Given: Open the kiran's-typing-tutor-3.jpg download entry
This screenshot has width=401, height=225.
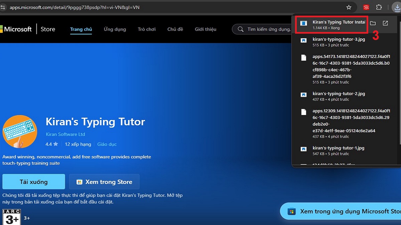Looking at the screenshot, I should tap(339, 39).
